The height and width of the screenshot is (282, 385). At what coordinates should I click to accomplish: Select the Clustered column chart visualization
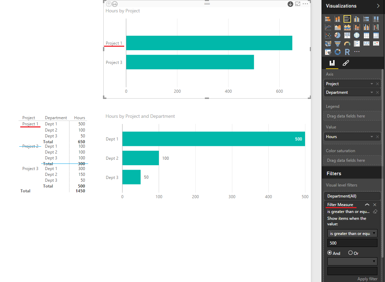point(357,19)
